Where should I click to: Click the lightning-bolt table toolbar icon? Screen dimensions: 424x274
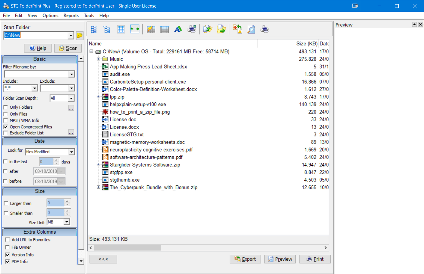tap(151, 29)
